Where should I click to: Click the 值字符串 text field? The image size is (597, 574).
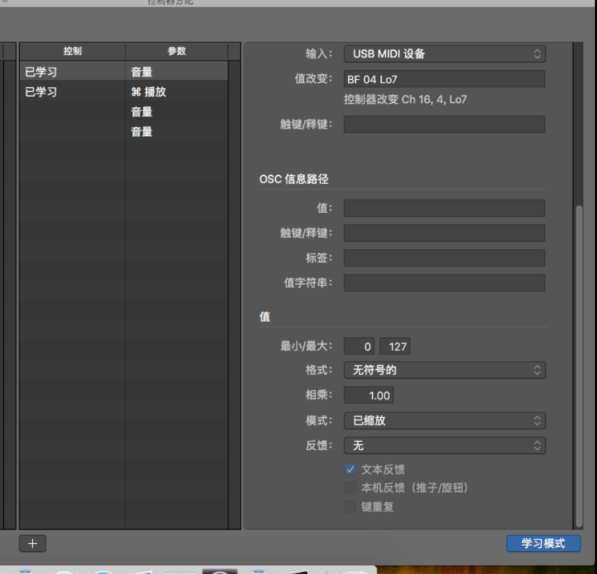pyautogui.click(x=444, y=283)
